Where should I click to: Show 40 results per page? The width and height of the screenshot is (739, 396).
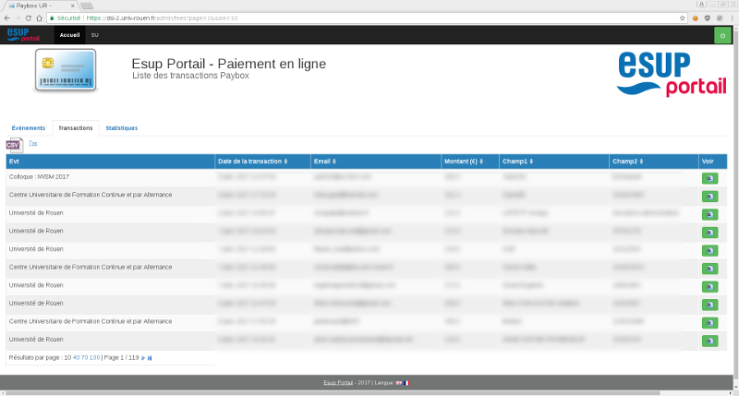click(76, 357)
